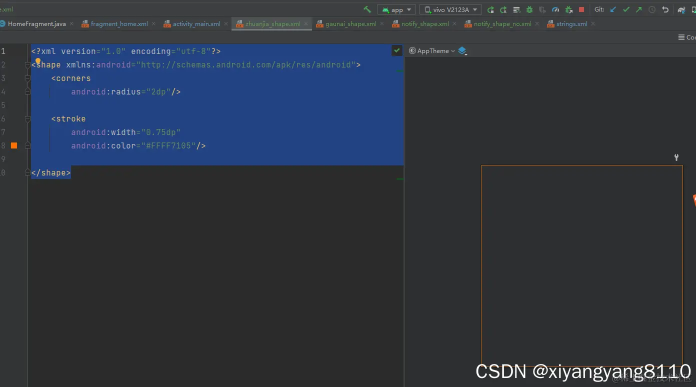This screenshot has width=696, height=387.
Task: Click fold marker on android:color line
Action: [28, 146]
